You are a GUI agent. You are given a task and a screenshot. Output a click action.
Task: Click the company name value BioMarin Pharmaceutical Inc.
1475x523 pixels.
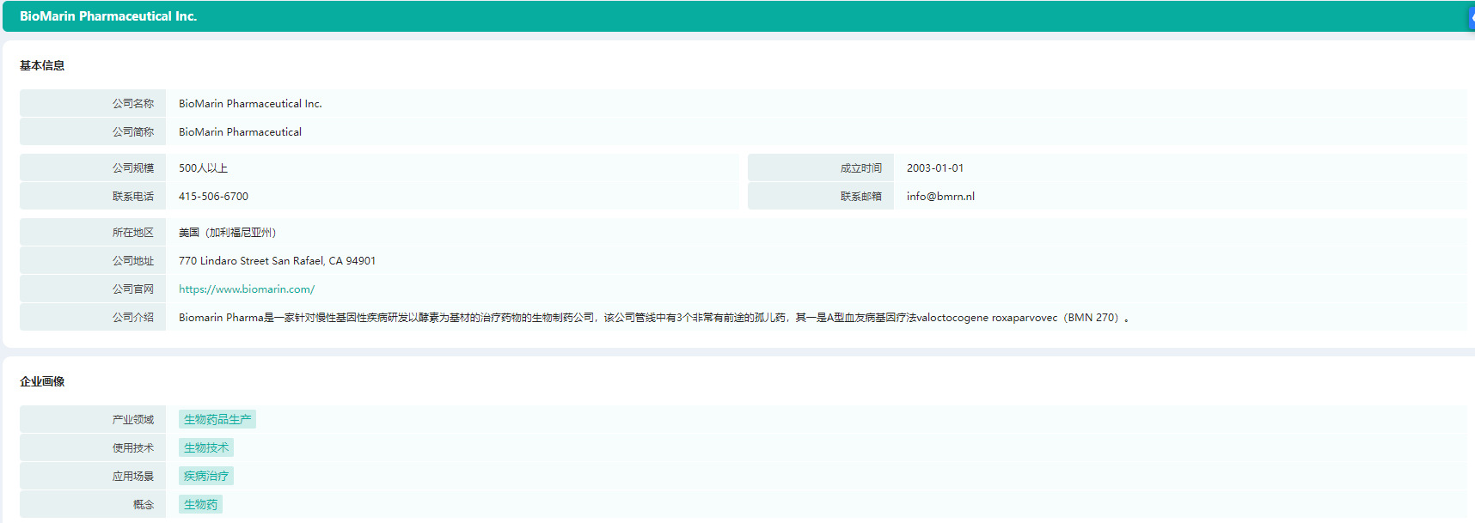point(250,104)
